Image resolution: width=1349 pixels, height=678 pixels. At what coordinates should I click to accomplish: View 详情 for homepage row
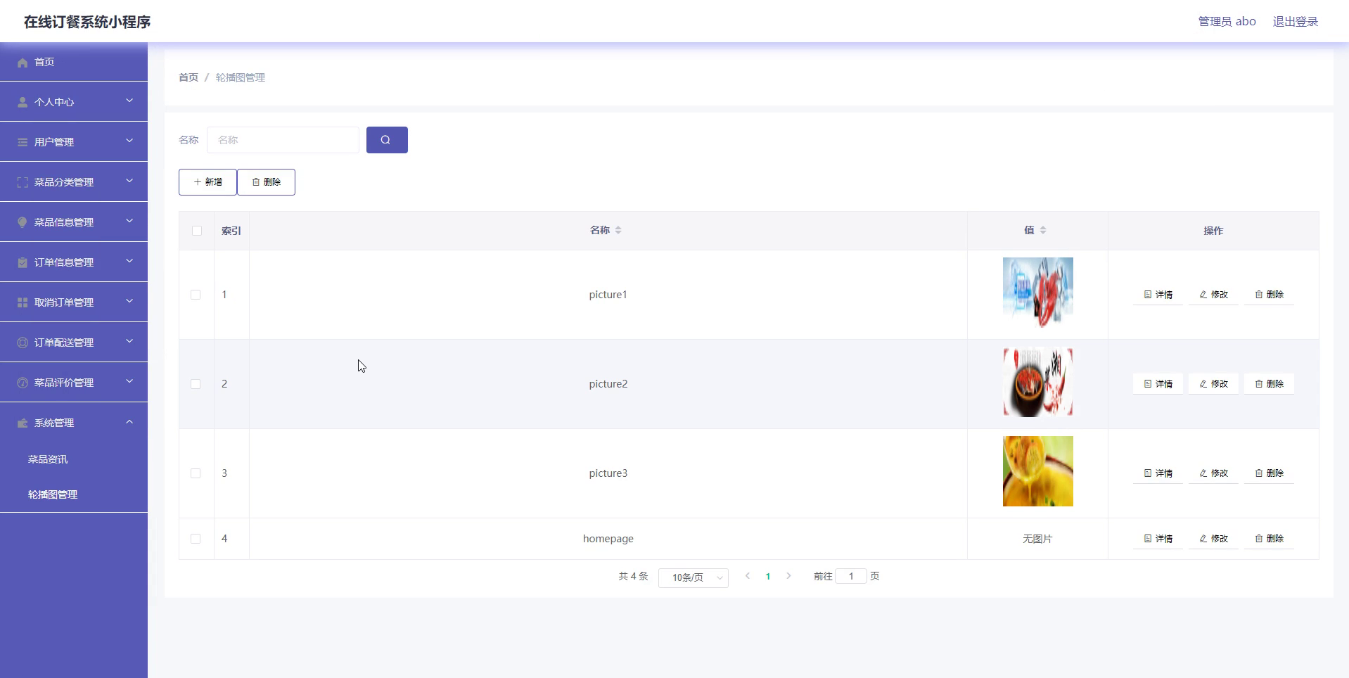(x=1158, y=539)
